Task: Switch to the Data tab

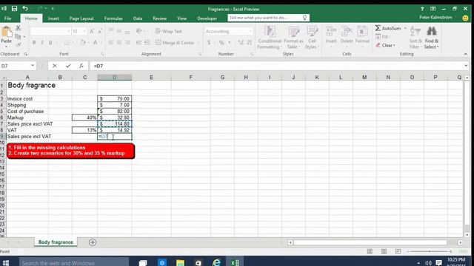Action: pos(138,18)
